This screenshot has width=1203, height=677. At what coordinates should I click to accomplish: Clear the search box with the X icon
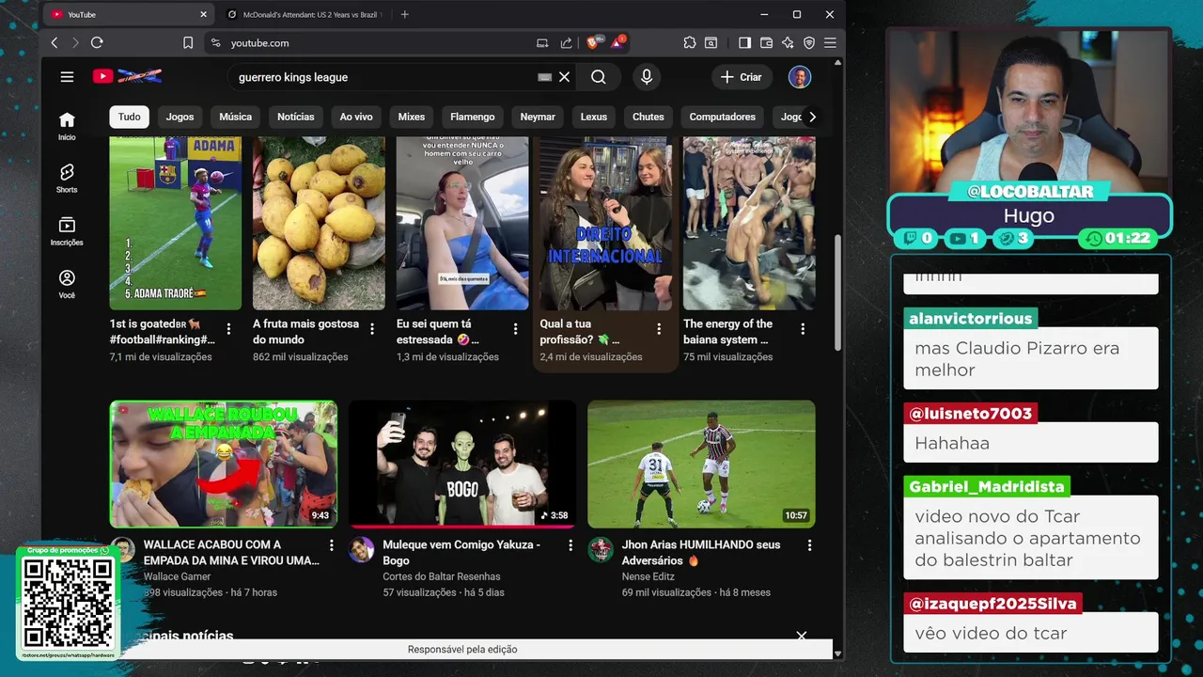point(564,77)
